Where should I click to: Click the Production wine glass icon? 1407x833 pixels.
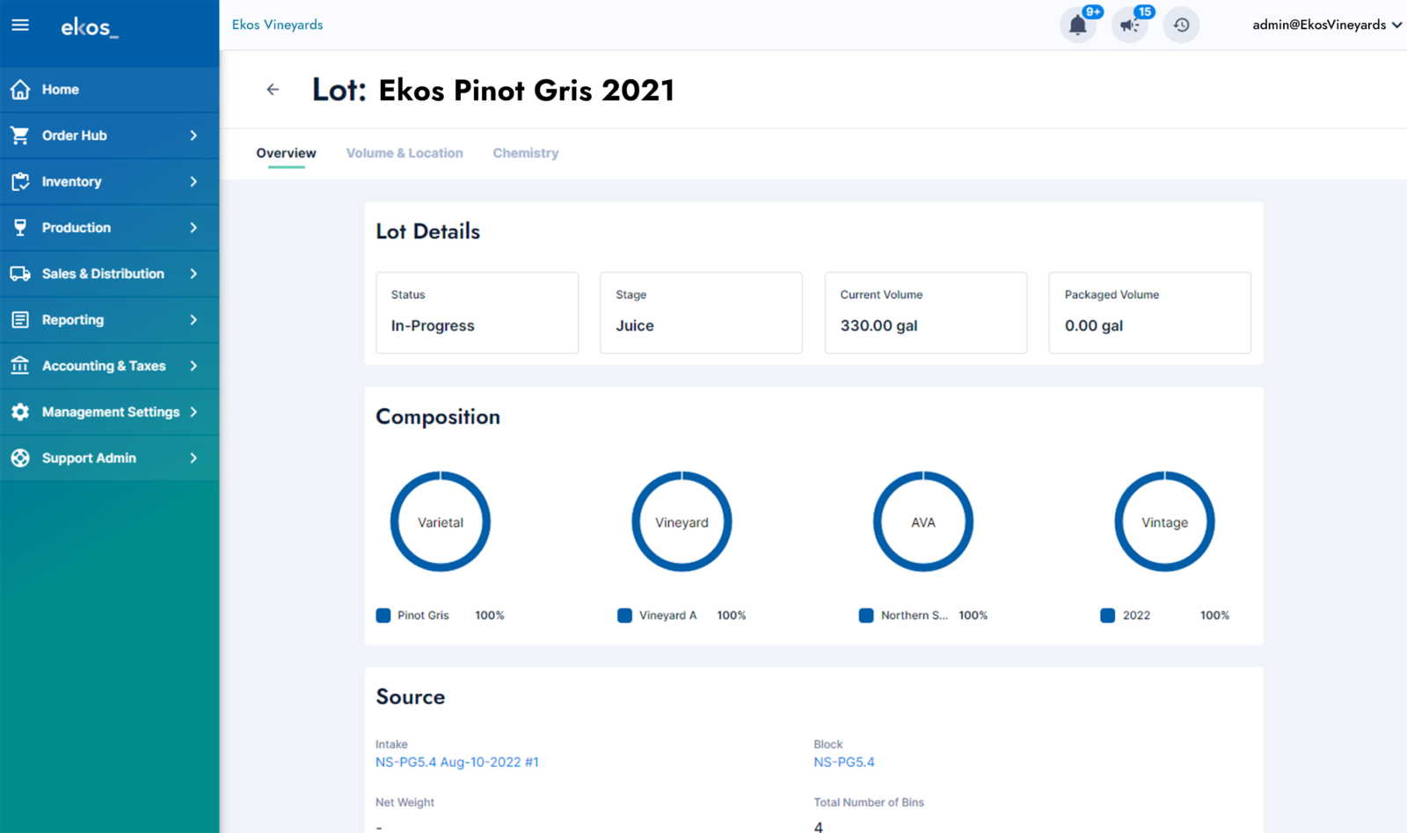[20, 228]
